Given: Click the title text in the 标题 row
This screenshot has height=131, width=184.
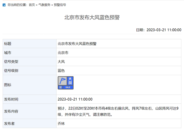Looking at the screenshot, I should click(77, 44).
